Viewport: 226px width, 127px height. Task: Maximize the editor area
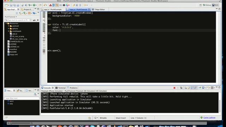coord(219,9)
